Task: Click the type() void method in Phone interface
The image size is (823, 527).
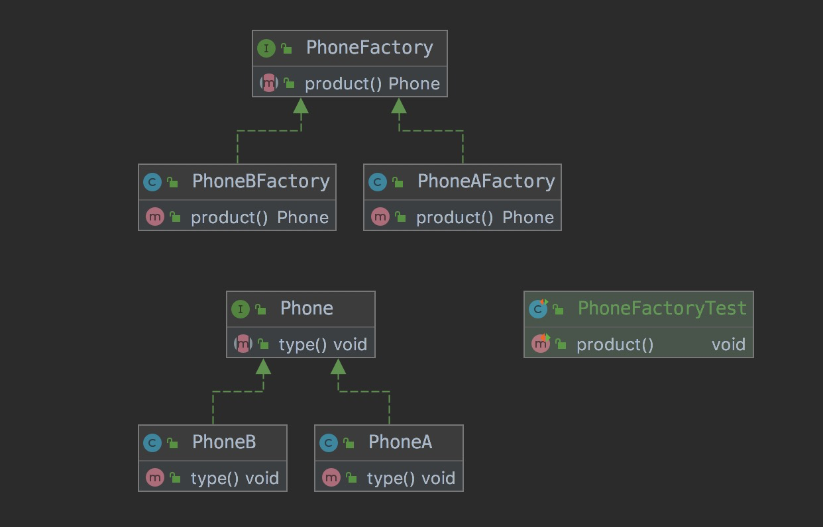Action: (x=322, y=345)
